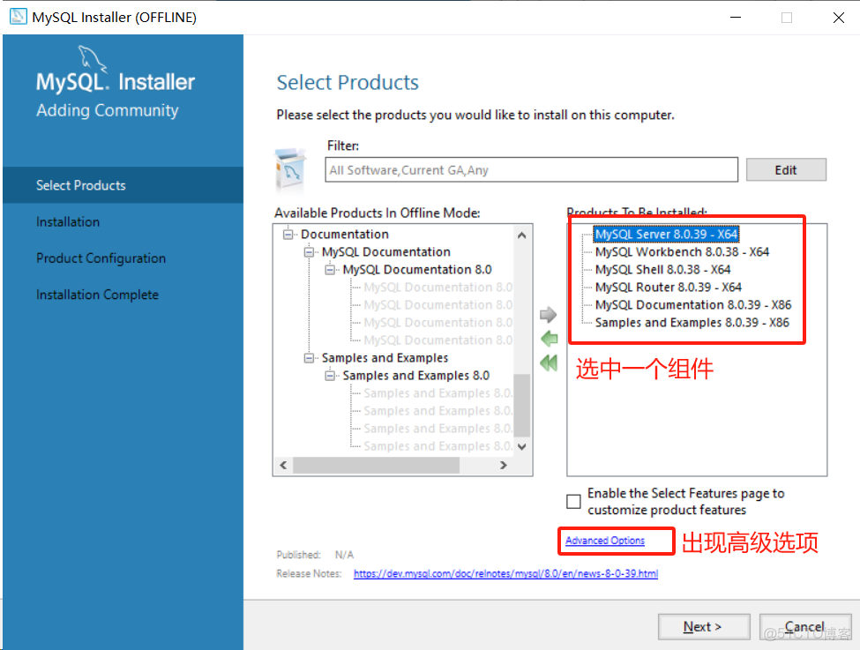Click the available products vertical scroll thumb
This screenshot has height=650, width=860.
[522, 406]
